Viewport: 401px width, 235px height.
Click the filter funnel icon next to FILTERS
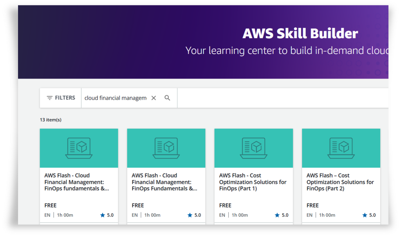click(x=49, y=98)
